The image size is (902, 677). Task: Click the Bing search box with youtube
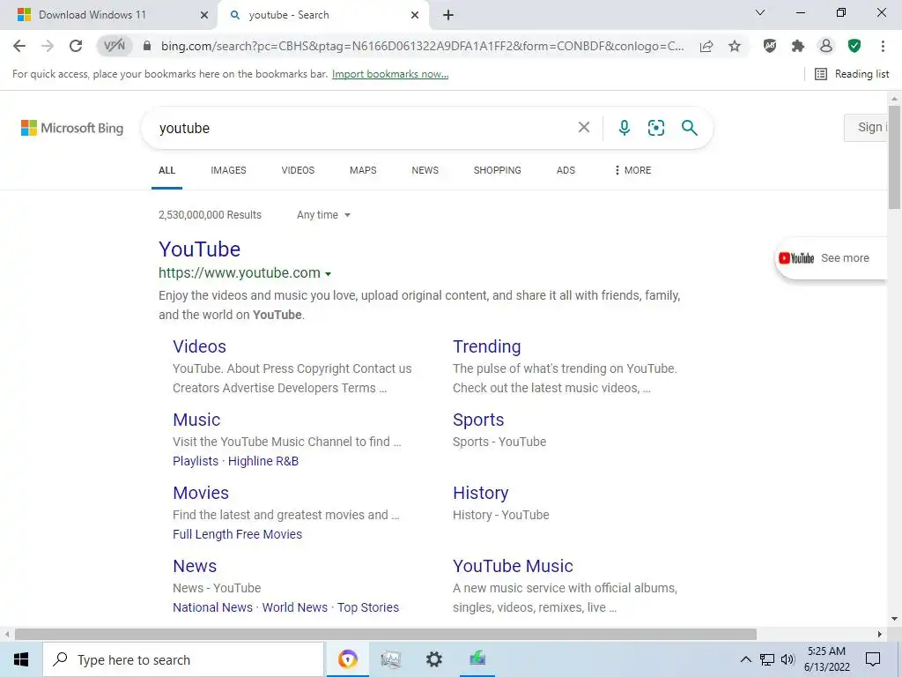click(362, 128)
